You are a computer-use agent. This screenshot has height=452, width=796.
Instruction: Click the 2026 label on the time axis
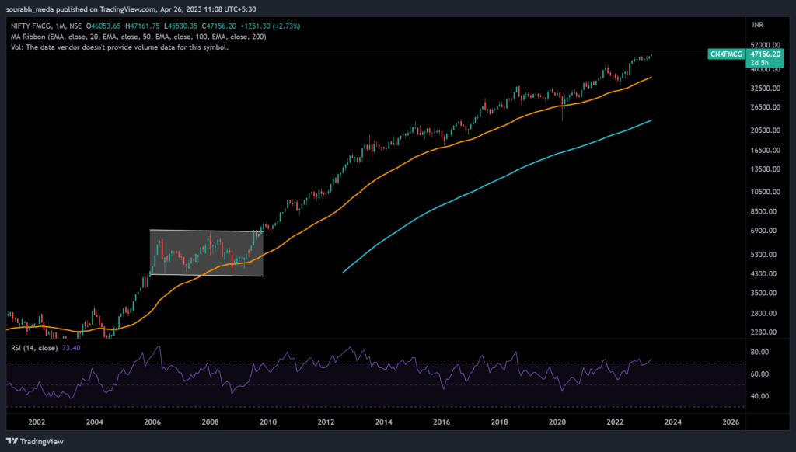(x=731, y=422)
